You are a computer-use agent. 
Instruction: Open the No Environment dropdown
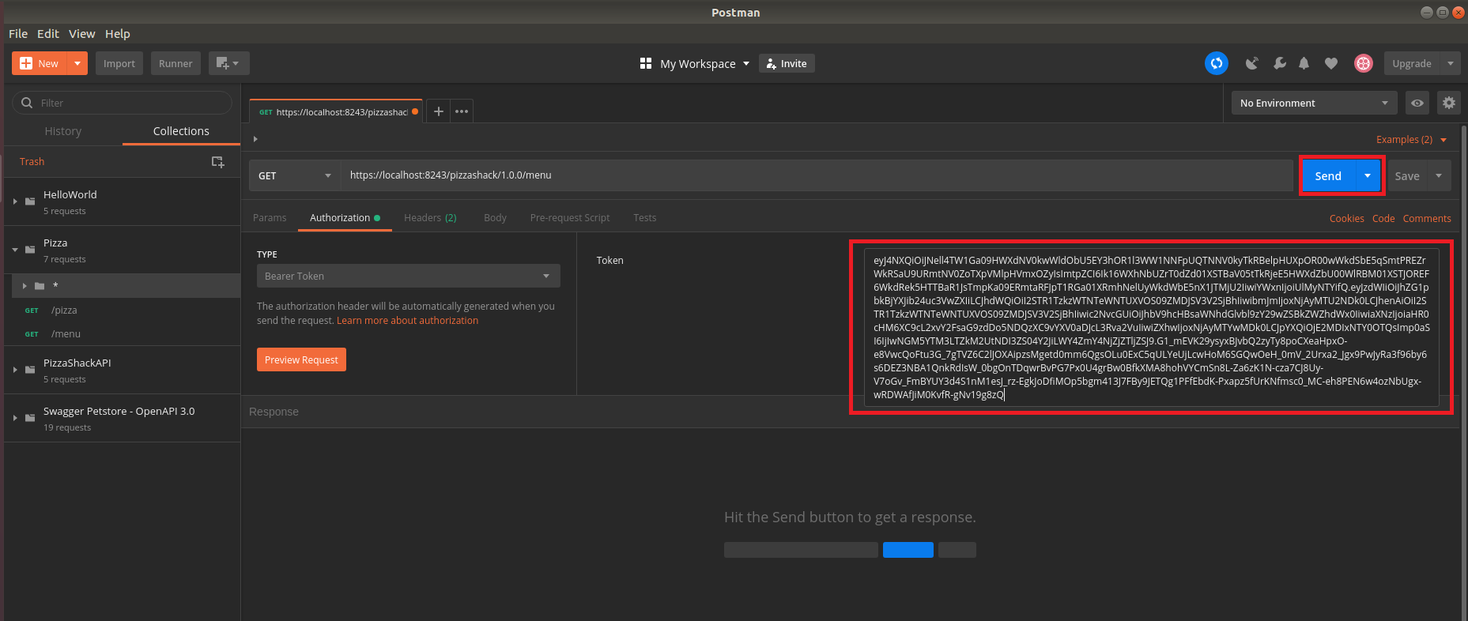pos(1313,103)
